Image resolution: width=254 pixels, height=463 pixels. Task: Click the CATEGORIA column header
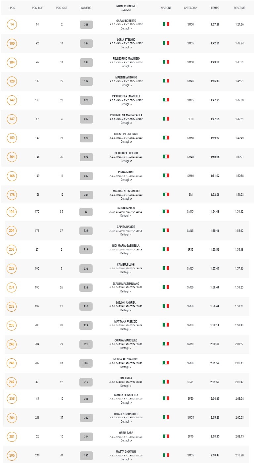(190, 8)
